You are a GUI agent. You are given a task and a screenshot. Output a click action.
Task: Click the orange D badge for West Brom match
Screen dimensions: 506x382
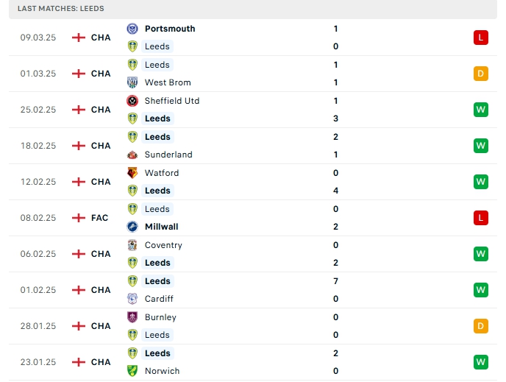480,74
